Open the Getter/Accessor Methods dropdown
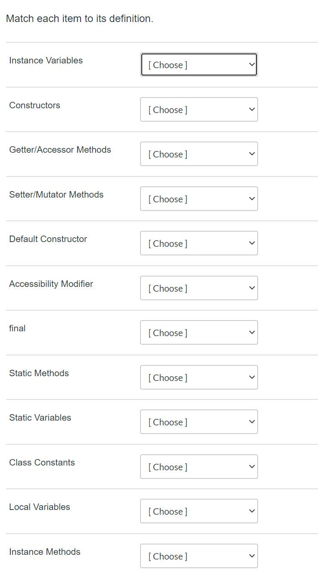The height and width of the screenshot is (582, 318). click(199, 154)
